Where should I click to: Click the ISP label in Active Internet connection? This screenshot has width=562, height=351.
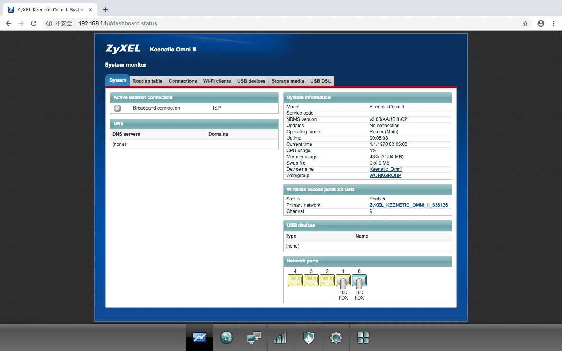[x=217, y=108]
